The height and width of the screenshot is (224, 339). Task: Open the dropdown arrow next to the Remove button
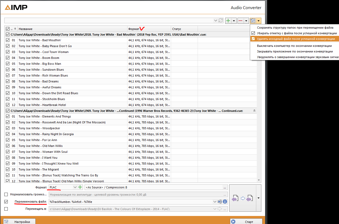tap(246, 21)
